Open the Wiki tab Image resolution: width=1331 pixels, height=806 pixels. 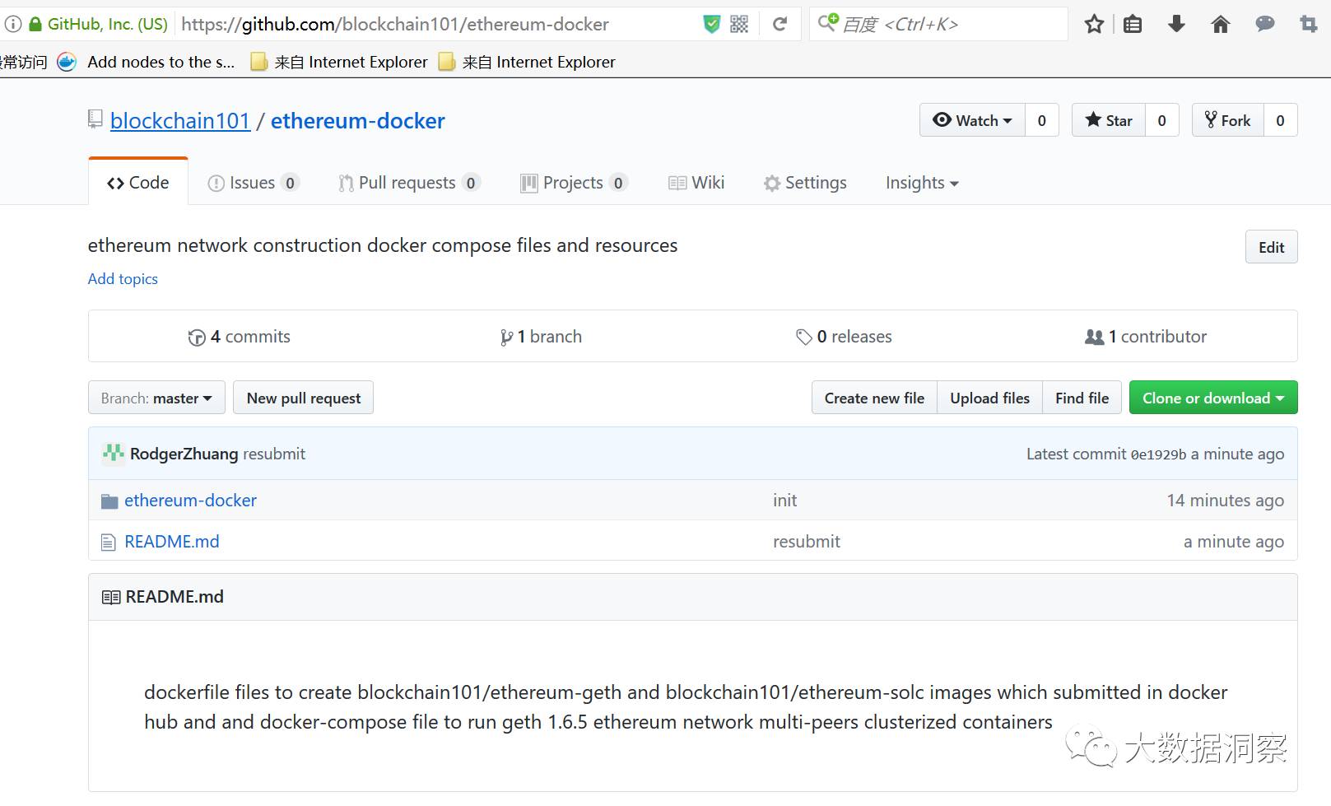[696, 183]
